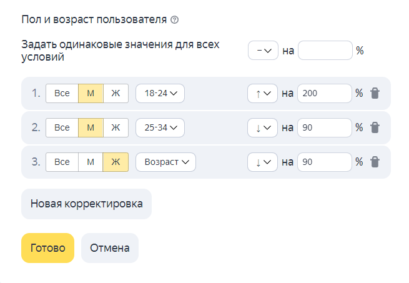409x283 pixels.
Task: Open the down-arrow direction dropdown in row 2
Action: point(262,127)
